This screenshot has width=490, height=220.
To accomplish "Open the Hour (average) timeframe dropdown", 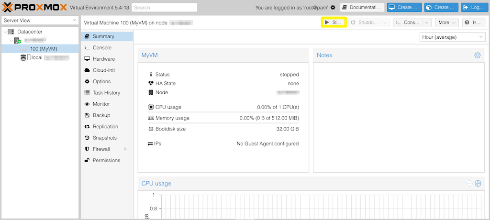I will coord(452,37).
